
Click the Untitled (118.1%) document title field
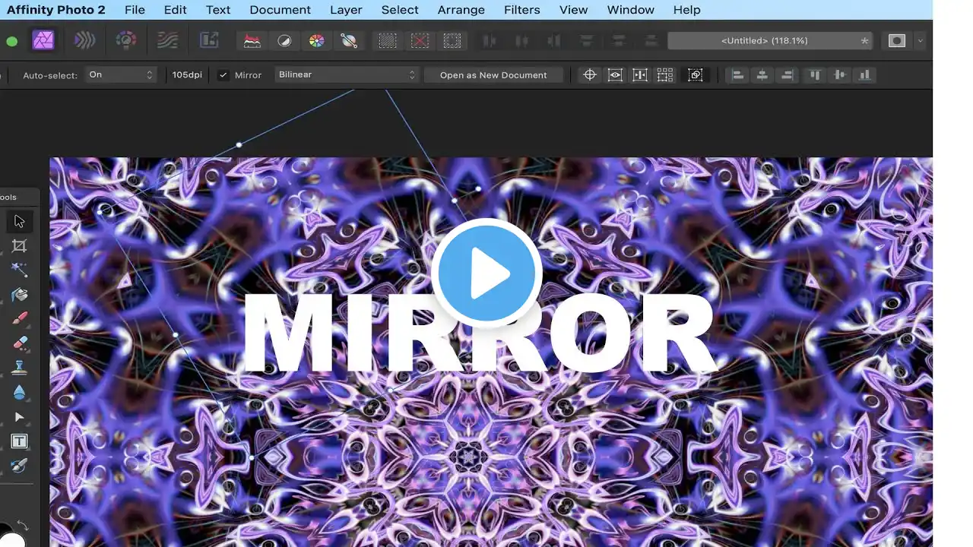click(770, 41)
